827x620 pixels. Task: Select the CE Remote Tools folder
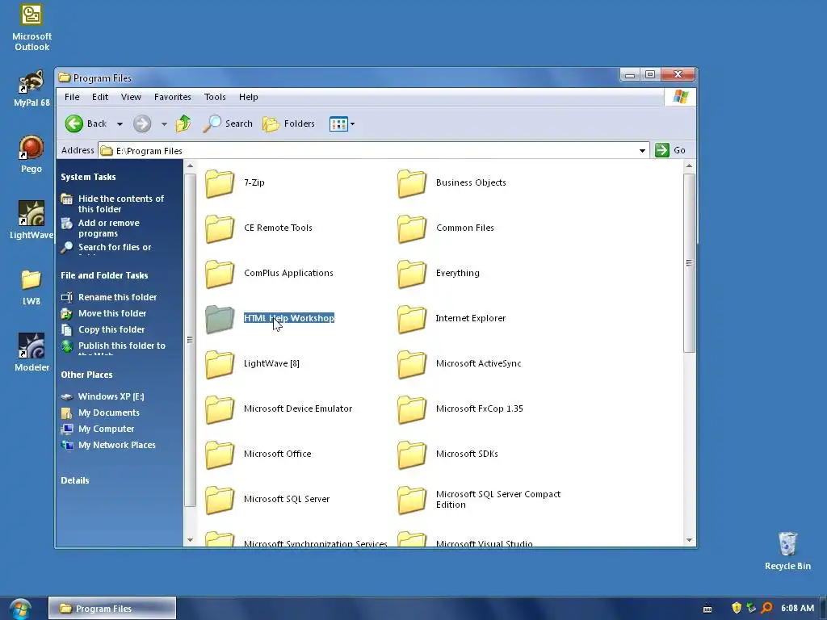(258, 228)
